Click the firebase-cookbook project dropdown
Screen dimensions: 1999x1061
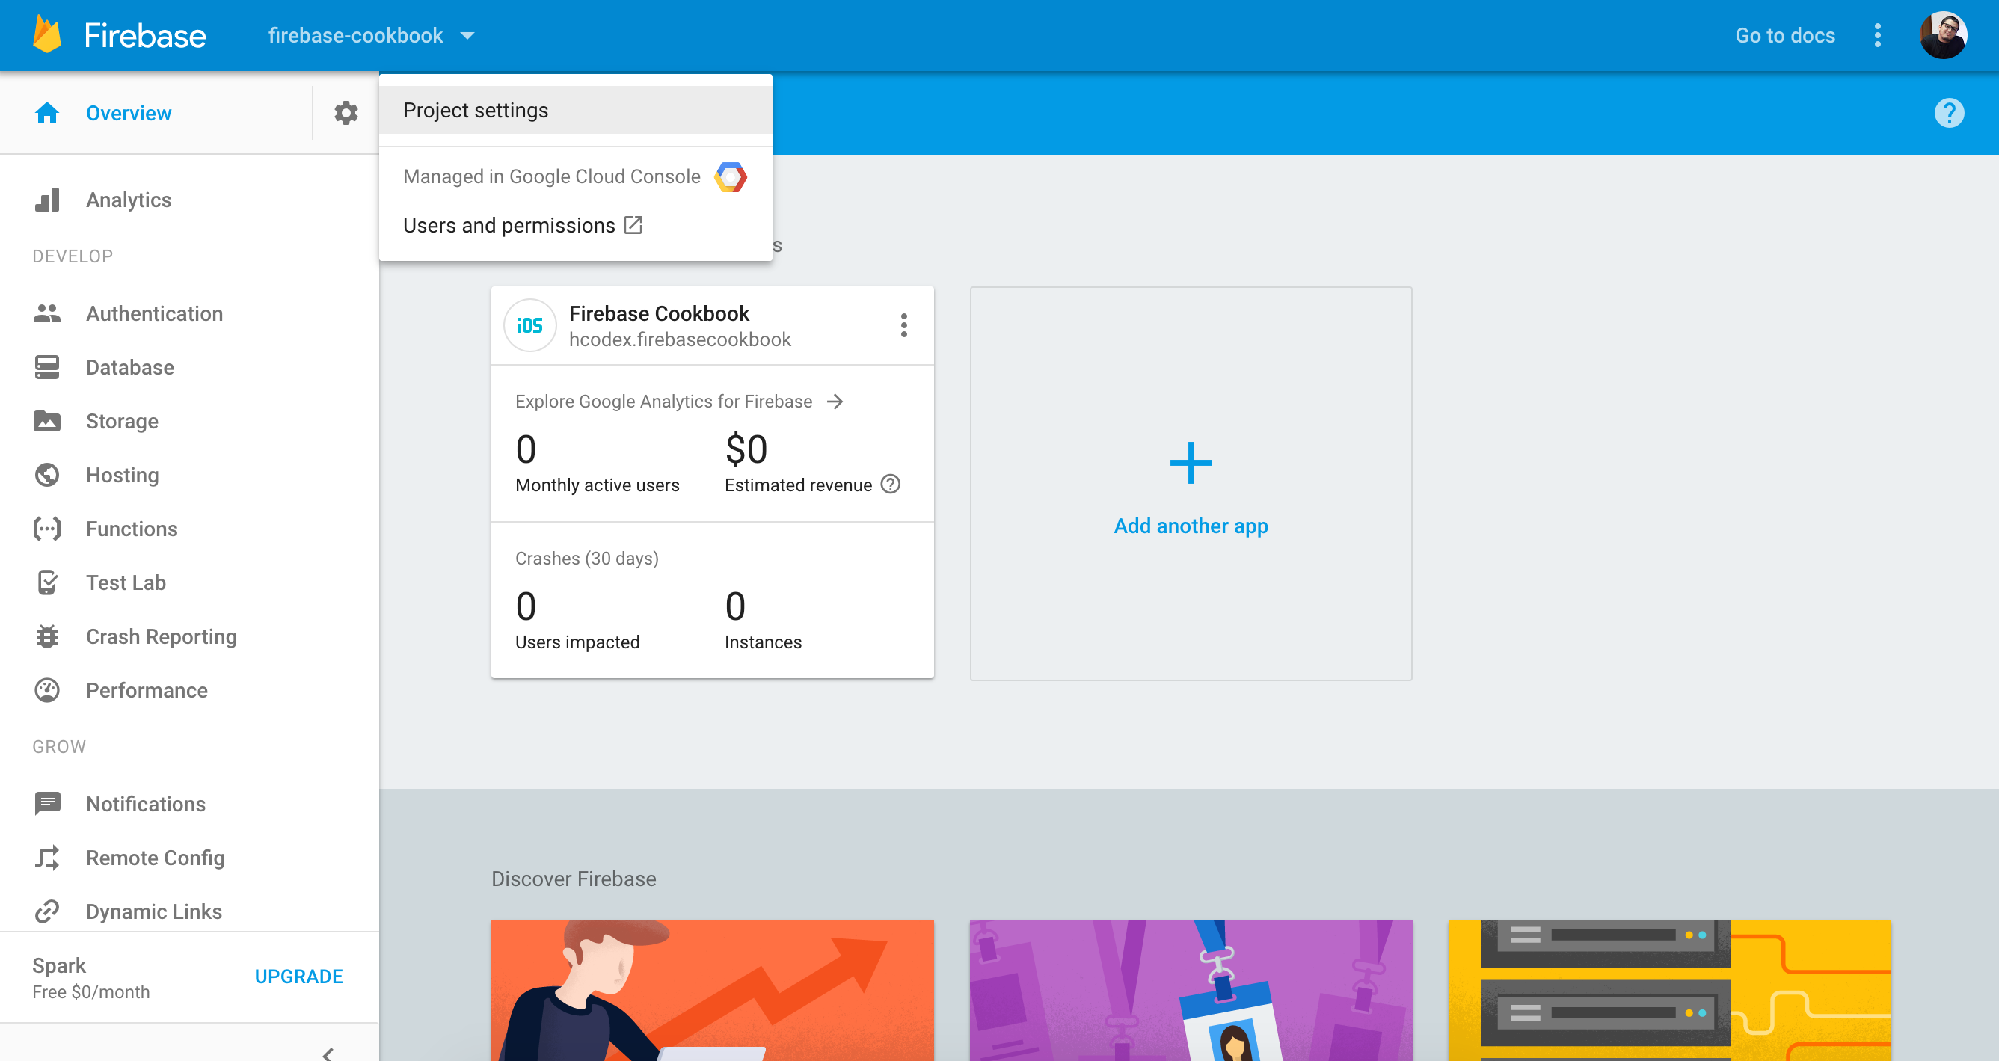tap(369, 36)
